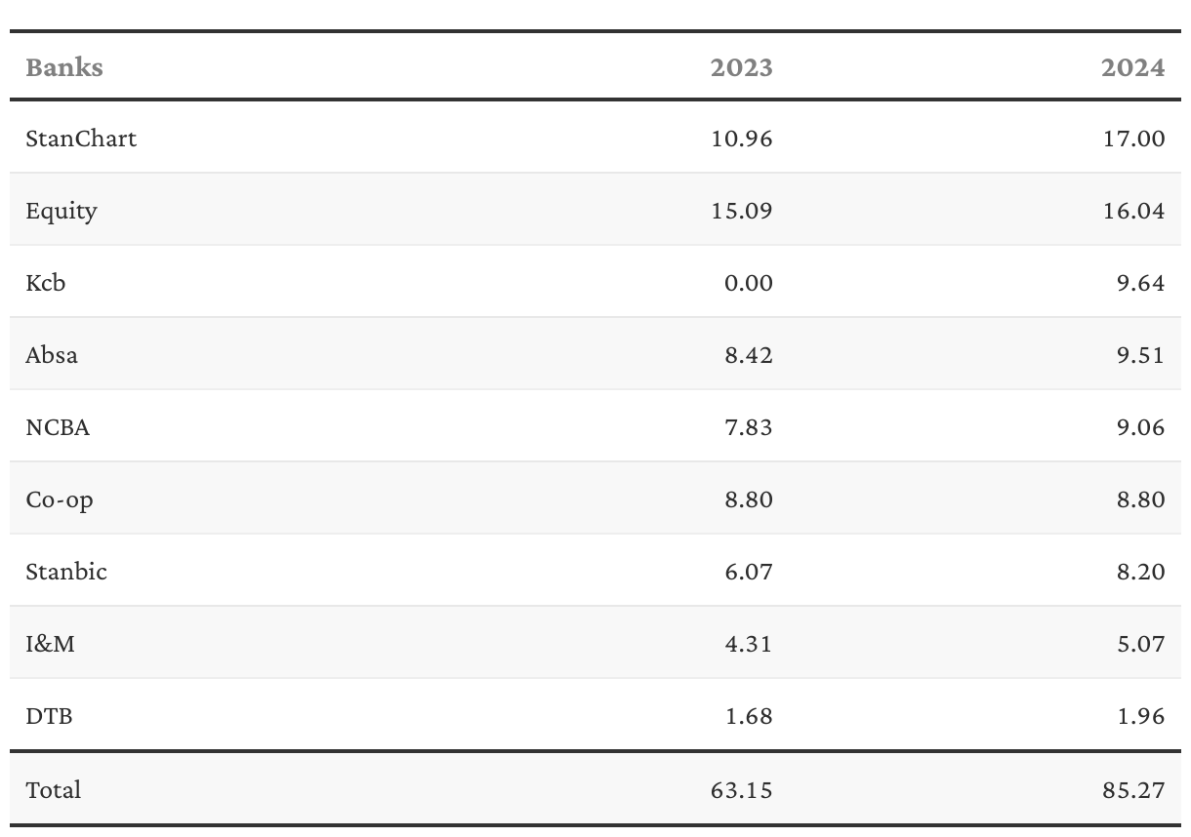Image resolution: width=1191 pixels, height=837 pixels.
Task: Click Stanbic's 2024 value 8.20
Action: click(x=1141, y=572)
